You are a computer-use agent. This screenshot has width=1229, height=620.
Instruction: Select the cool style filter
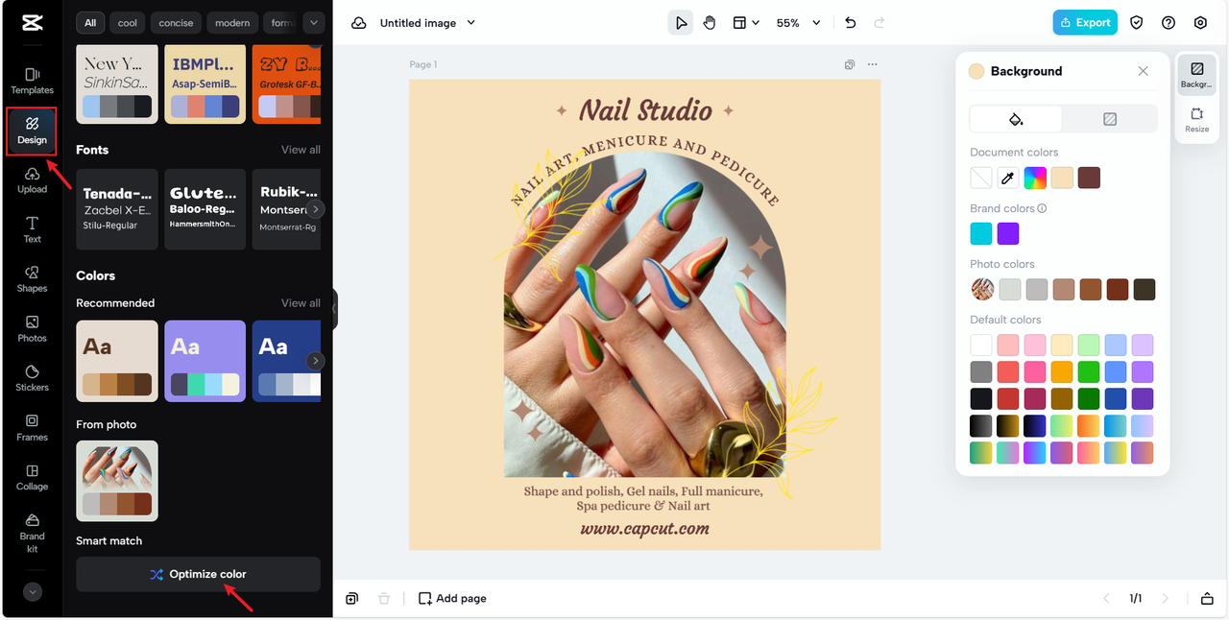pos(129,22)
